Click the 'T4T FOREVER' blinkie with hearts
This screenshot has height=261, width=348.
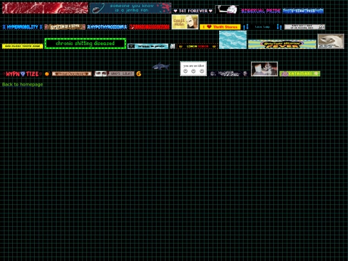193,11
